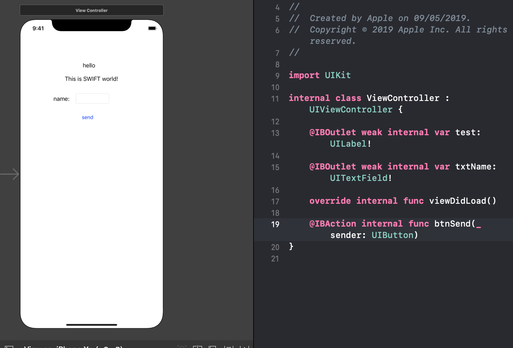The width and height of the screenshot is (513, 348).
Task: Click 'sender:' parameter label
Action: point(348,235)
